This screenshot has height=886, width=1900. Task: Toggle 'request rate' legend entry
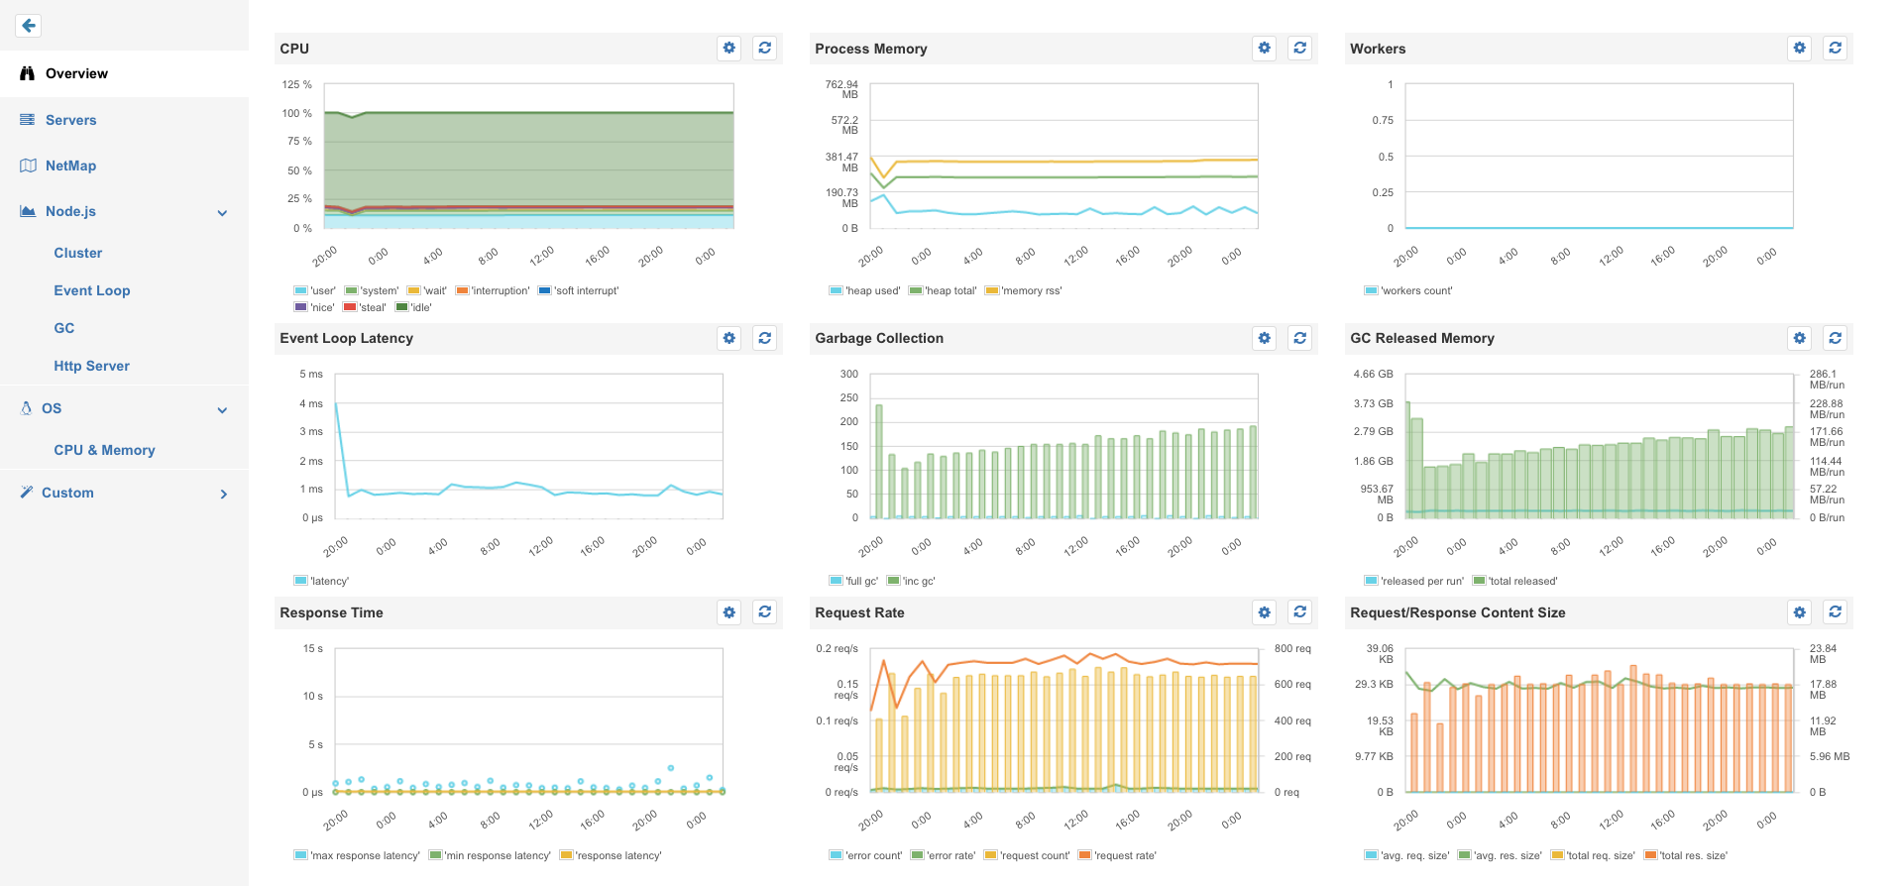tap(1117, 855)
